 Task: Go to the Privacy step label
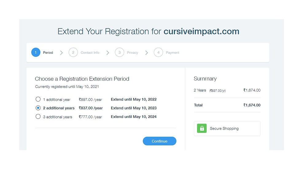[132, 53]
